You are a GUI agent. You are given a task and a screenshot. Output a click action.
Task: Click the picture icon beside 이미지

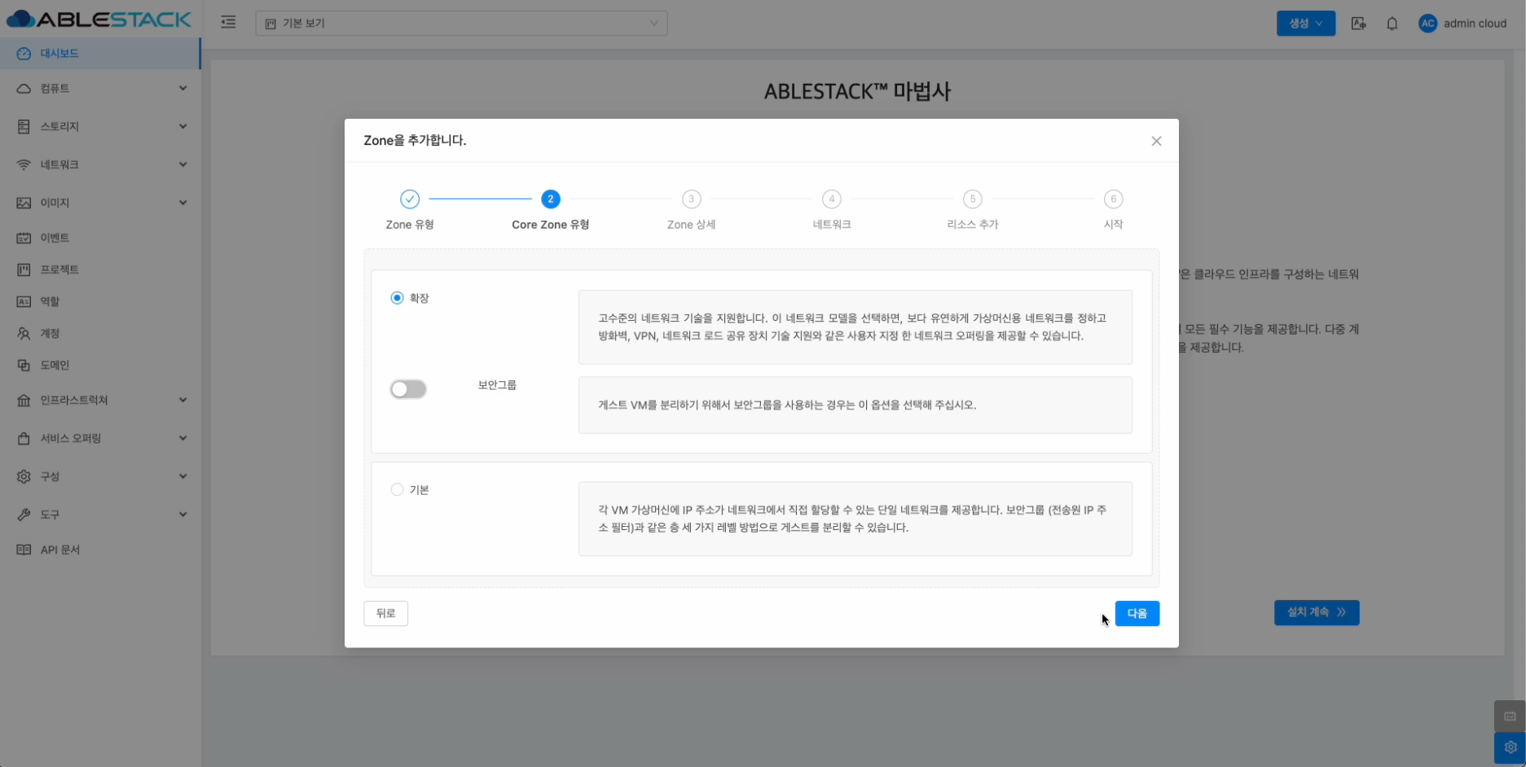(24, 203)
